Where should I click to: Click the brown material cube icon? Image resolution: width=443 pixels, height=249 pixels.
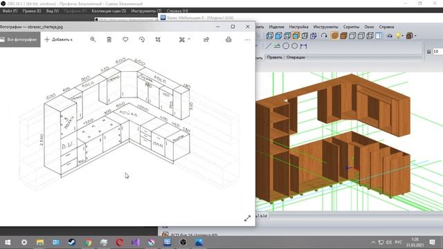409,36
